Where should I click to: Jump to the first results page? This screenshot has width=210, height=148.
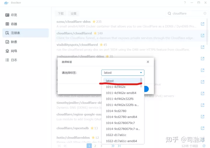(x=59, y=146)
